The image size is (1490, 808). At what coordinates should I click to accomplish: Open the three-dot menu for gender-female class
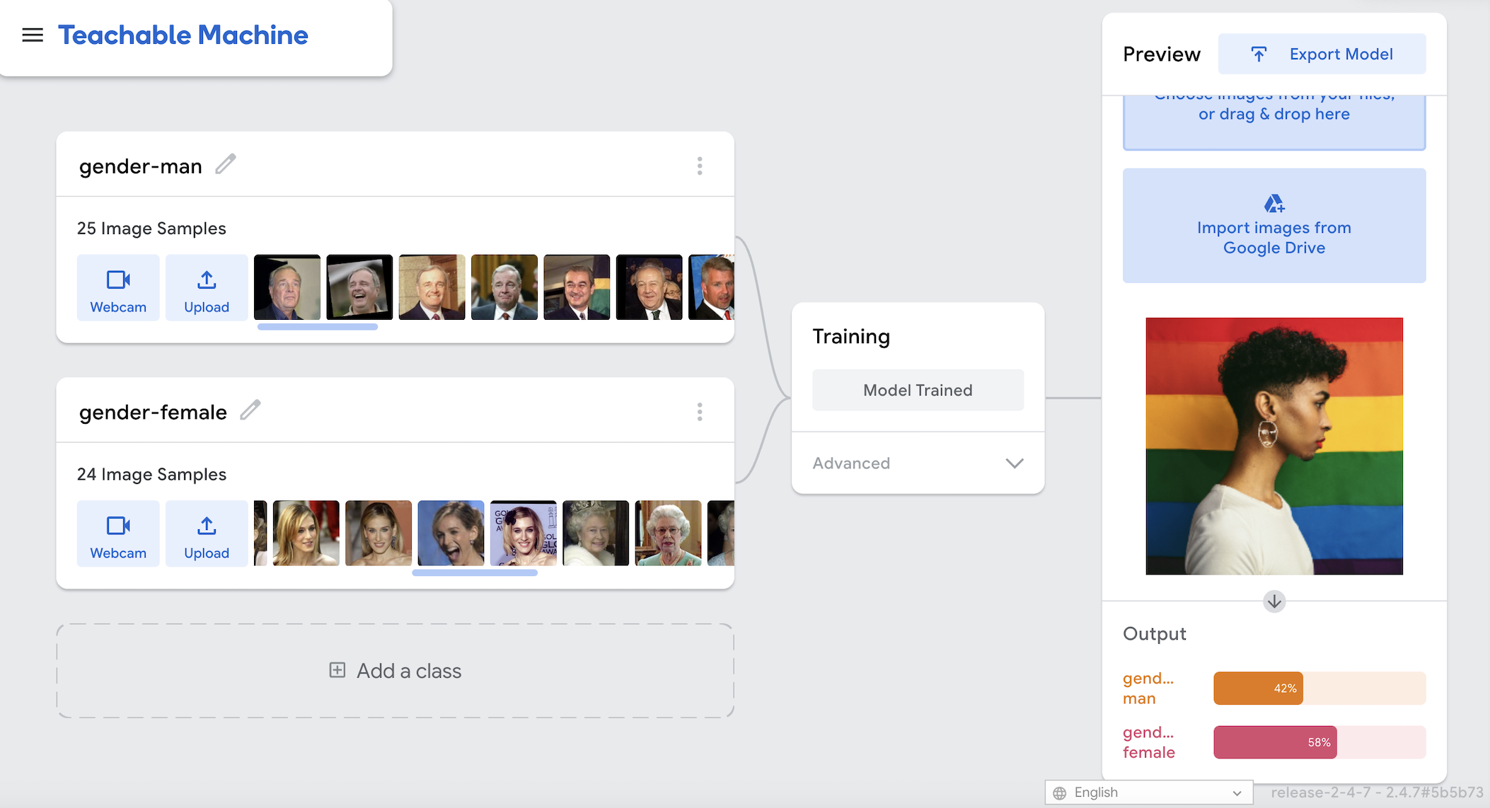(x=699, y=411)
